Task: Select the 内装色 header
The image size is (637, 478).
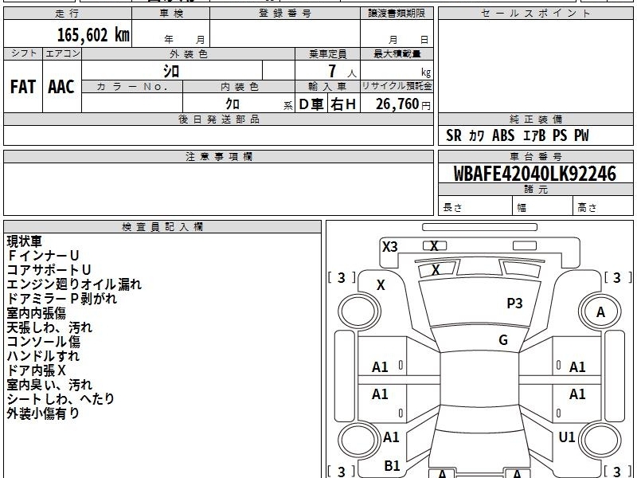Action: (x=239, y=86)
